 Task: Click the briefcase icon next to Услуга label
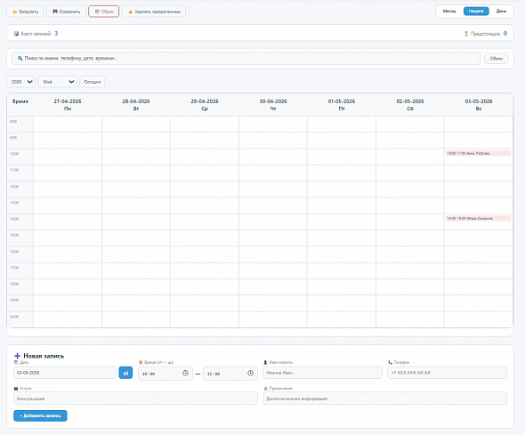(x=16, y=389)
